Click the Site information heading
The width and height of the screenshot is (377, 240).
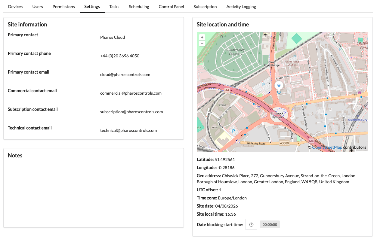(27, 24)
